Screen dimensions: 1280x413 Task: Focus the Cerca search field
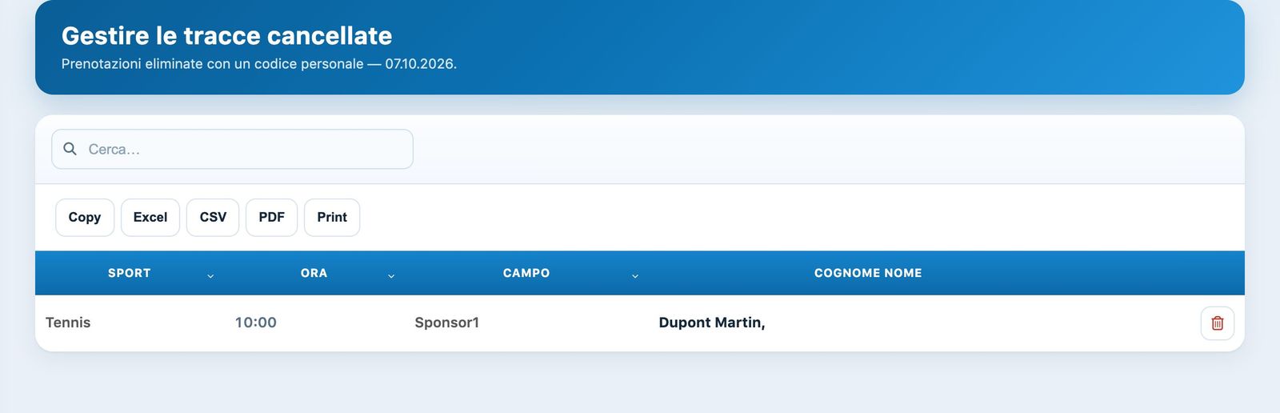[232, 149]
